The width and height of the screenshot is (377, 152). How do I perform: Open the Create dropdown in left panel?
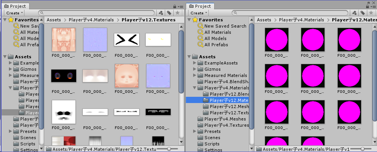tap(14, 13)
